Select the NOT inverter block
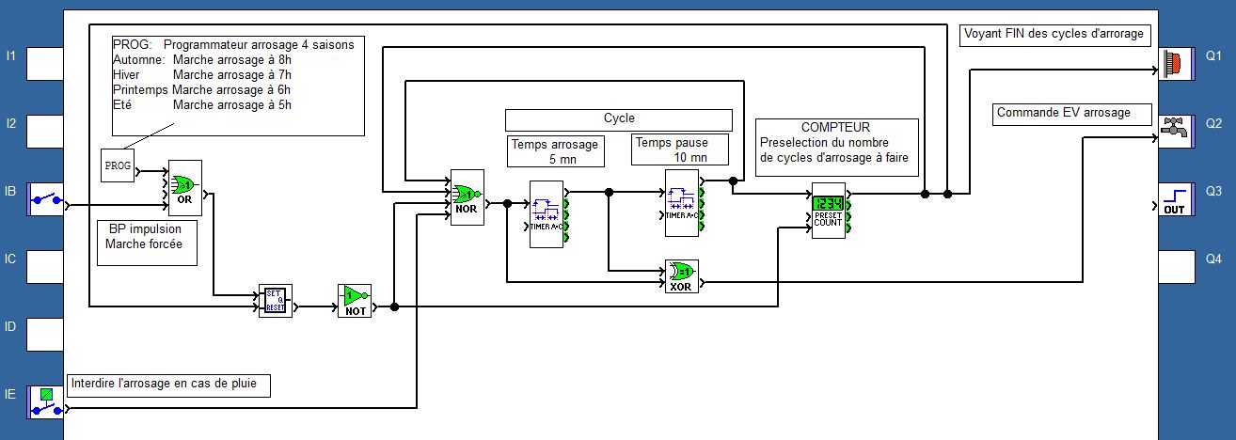Viewport: 1236px width, 440px height. pyautogui.click(x=355, y=300)
